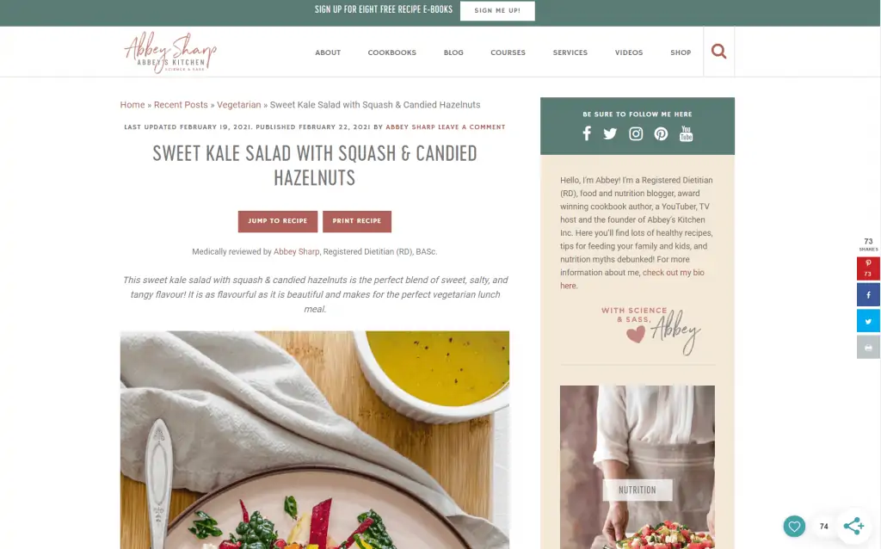The image size is (881, 549).
Task: Click the Sign Me Up button
Action: click(x=497, y=10)
